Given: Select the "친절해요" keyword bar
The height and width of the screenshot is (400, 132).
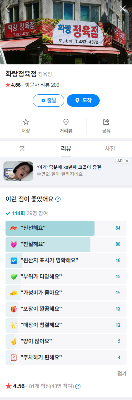Looking at the screenshot, I should [x=66, y=244].
